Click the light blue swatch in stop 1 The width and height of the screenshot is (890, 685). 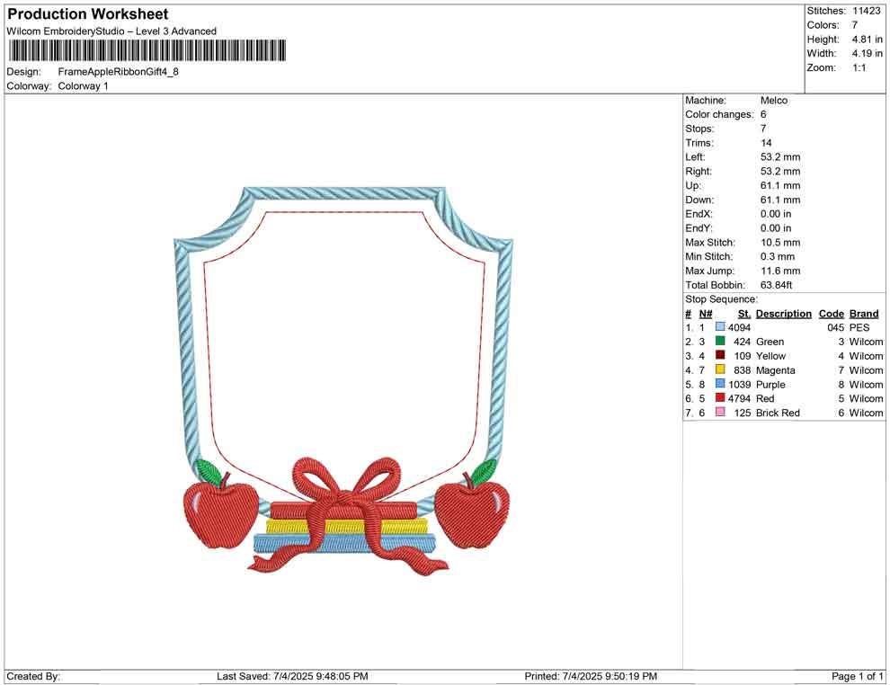click(720, 327)
